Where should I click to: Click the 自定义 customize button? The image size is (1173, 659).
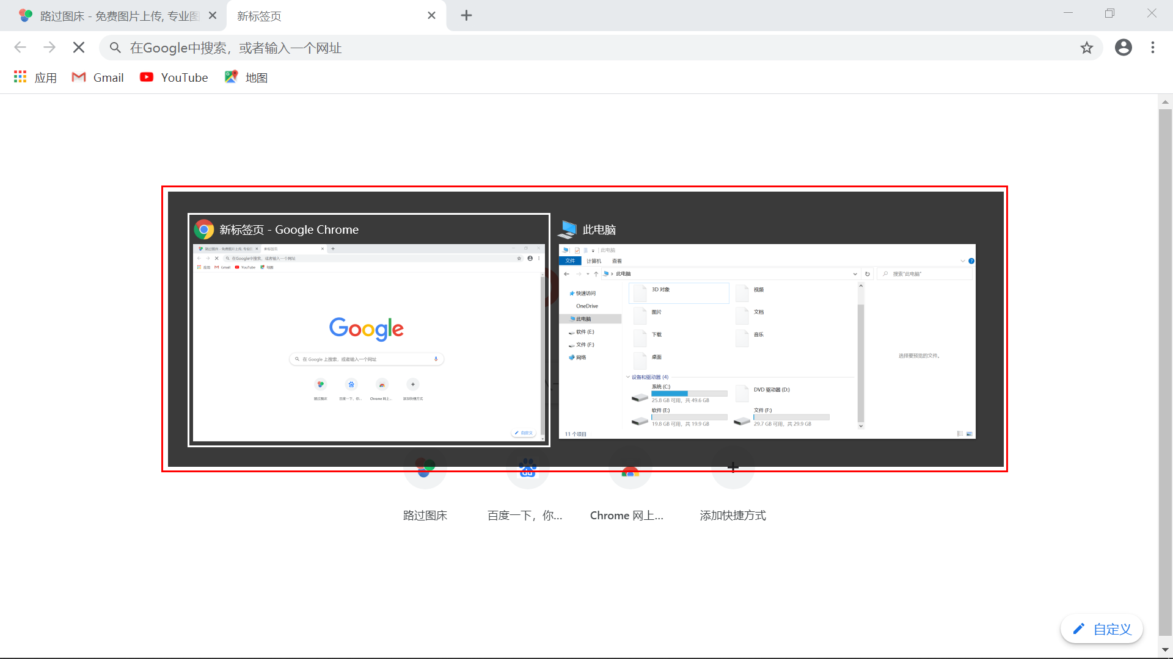click(1102, 629)
